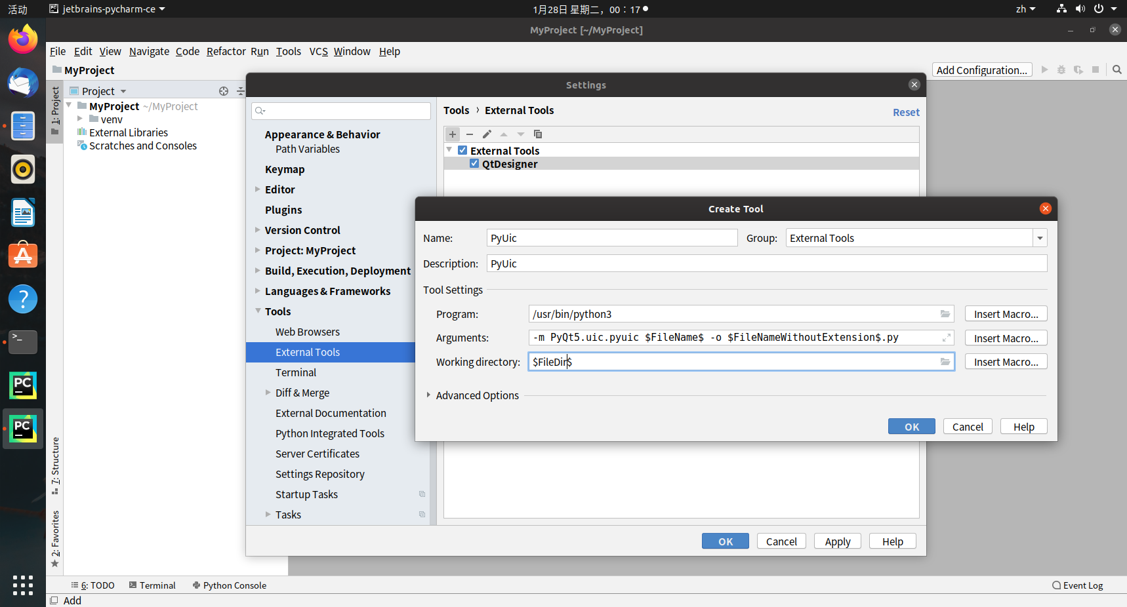Open the Navigate menu
Image resolution: width=1127 pixels, height=607 pixels.
click(x=149, y=51)
